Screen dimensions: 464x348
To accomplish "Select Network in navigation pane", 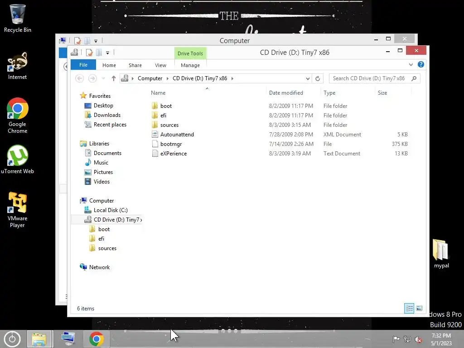I will click(x=99, y=267).
